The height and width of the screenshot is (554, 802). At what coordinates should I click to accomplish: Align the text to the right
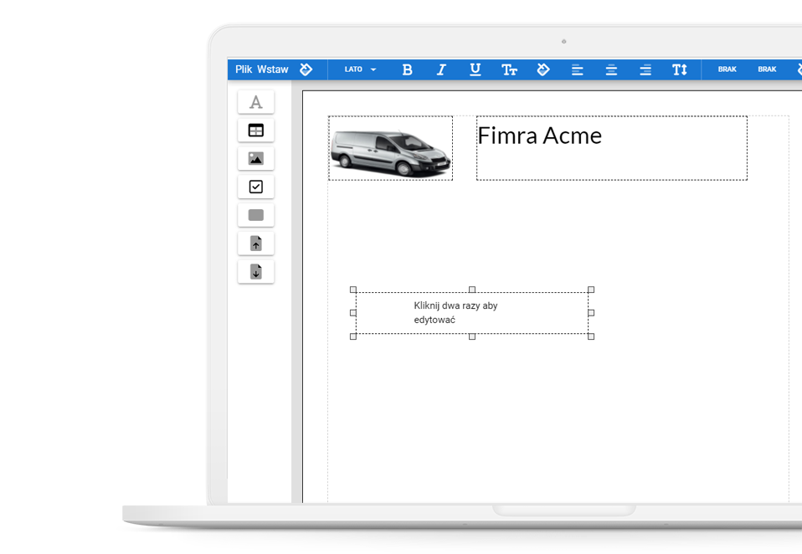click(x=645, y=69)
